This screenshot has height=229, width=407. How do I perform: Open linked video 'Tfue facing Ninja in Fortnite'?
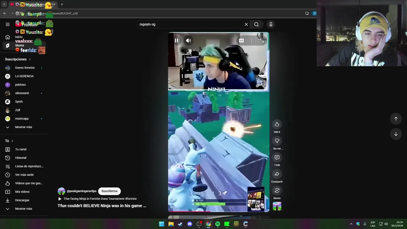(x=97, y=199)
